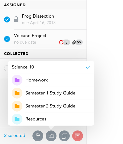The height and width of the screenshot is (144, 123).
Task: Move selection to Semester 2 Study Guide
Action: coord(51,106)
